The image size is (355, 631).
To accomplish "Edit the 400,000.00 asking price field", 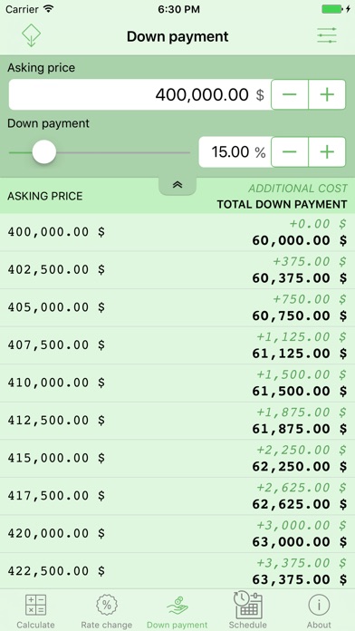I will point(139,94).
